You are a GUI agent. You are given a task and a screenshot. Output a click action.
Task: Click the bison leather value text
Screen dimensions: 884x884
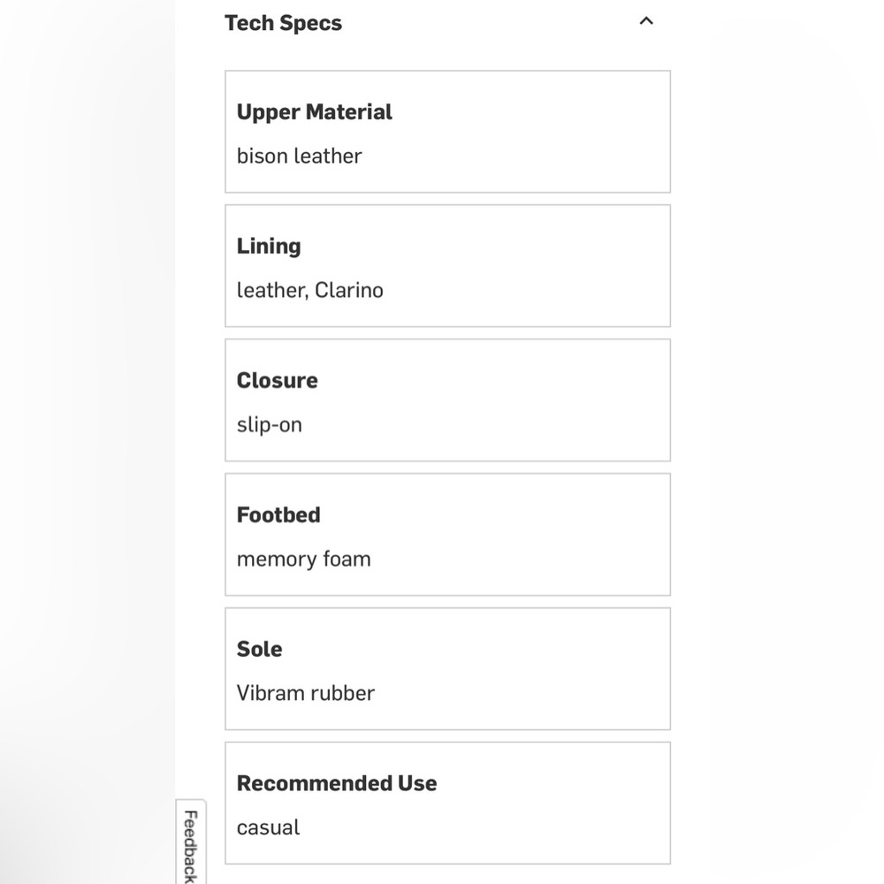[x=299, y=156]
